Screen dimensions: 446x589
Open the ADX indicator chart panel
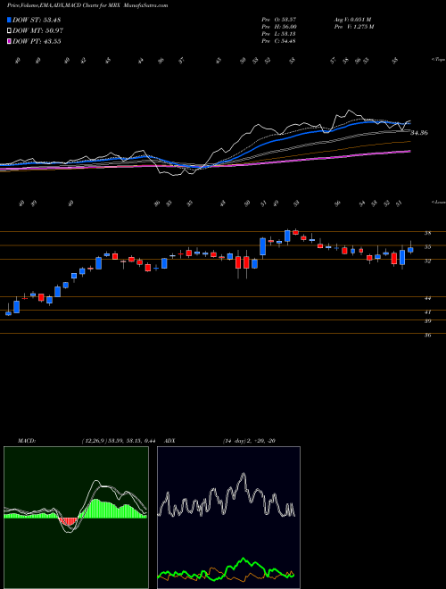228,518
